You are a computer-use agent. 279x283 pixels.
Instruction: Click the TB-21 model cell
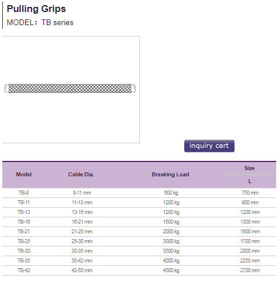[x=24, y=232]
